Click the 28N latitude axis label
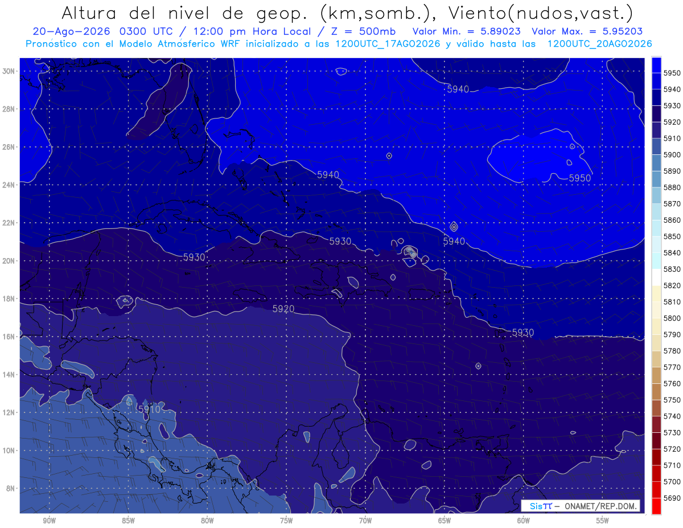Image resolution: width=683 pixels, height=528 pixels. pyautogui.click(x=8, y=109)
